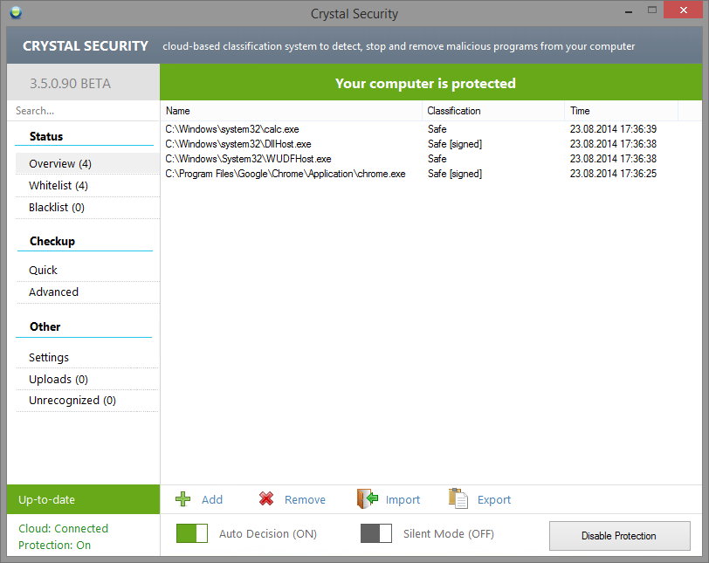Toggle the Auto Decision switch

tap(192, 533)
